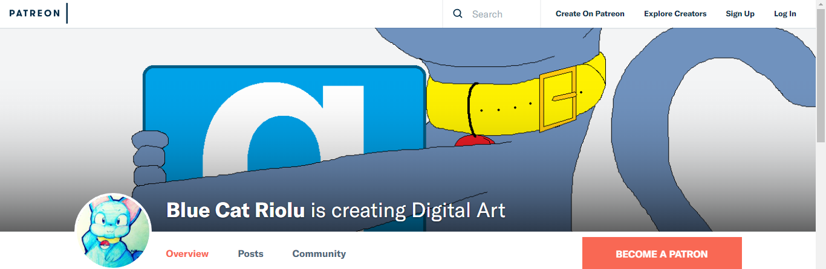Click Log In in header

[785, 14]
